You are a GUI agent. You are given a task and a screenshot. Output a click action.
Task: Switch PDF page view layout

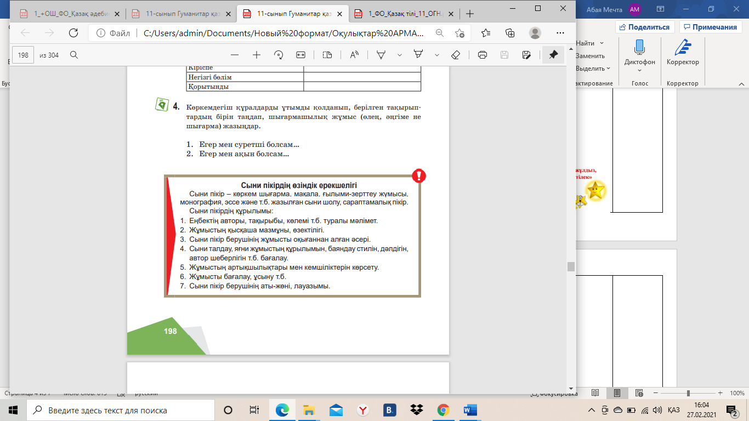click(327, 55)
